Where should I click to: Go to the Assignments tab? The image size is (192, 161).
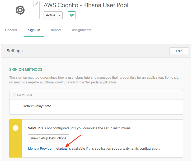tap(81, 30)
